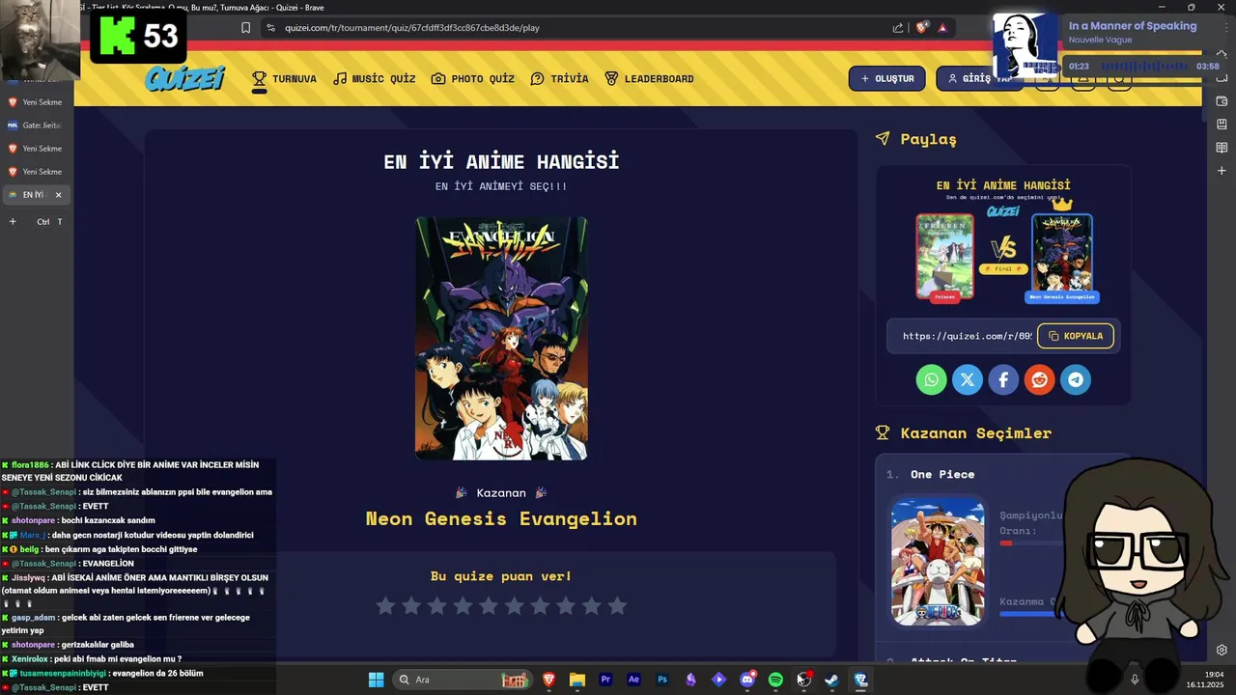
Task: Click the "Bu quize puan ver!" text
Action: tap(501, 576)
